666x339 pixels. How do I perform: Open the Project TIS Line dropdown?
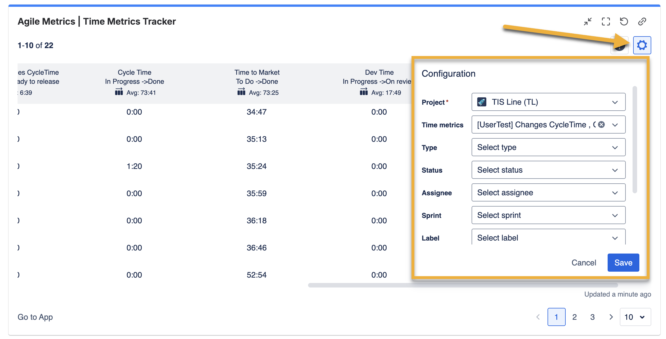(x=548, y=102)
